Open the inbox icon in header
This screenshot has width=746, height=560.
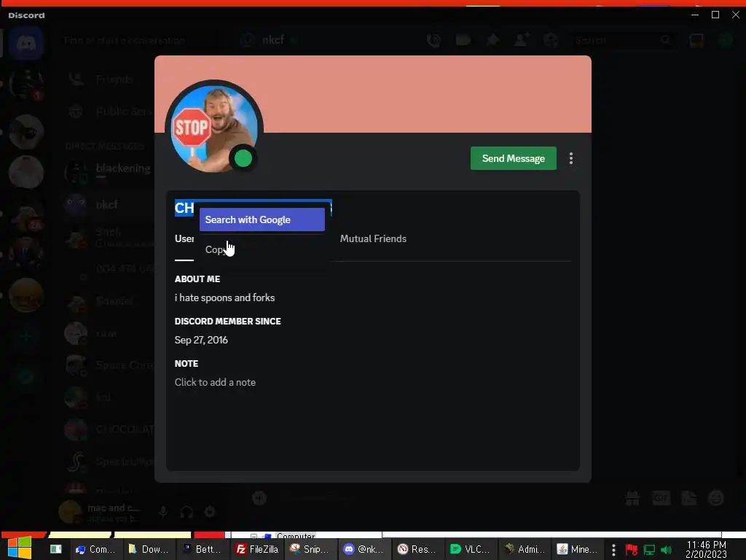coord(696,41)
